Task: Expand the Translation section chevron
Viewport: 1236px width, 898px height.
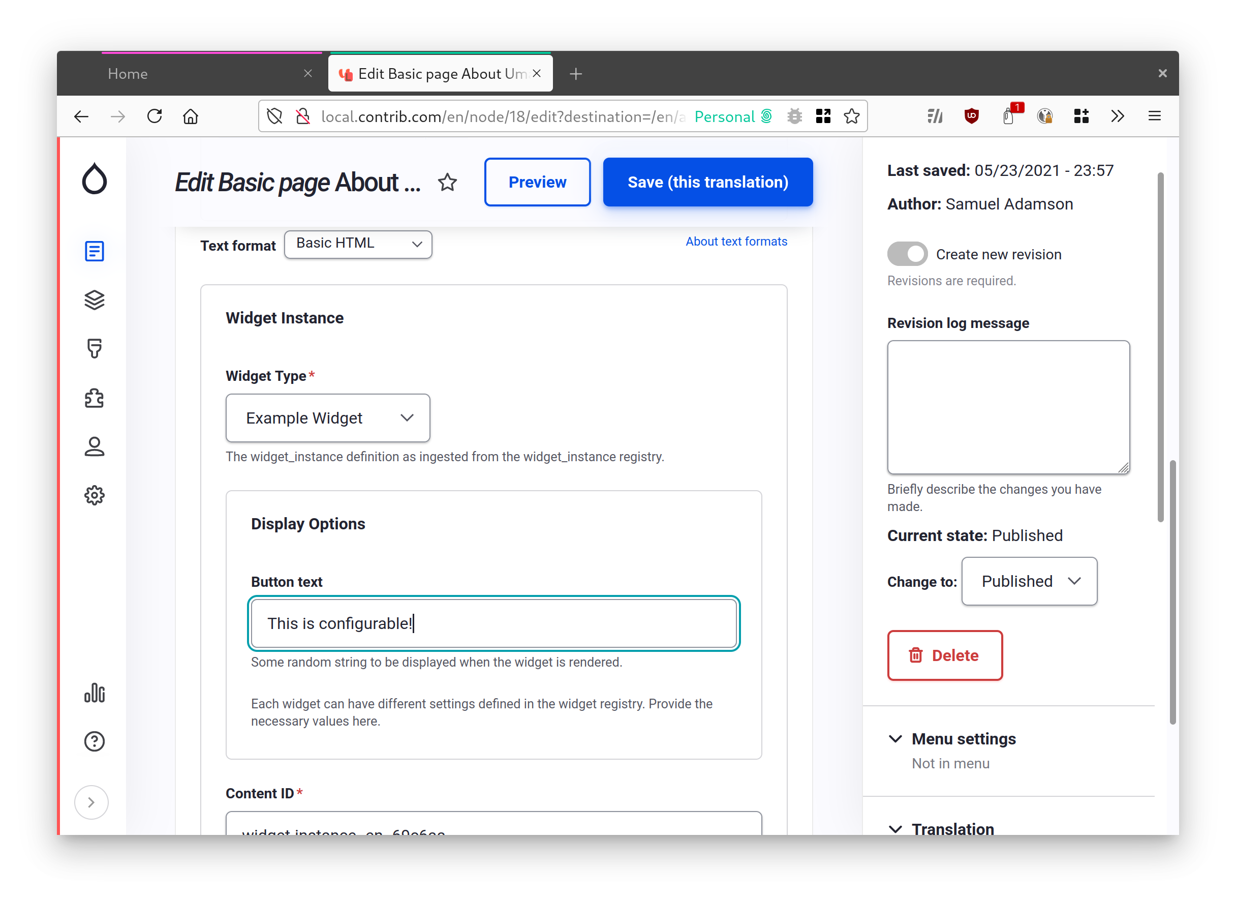Action: [x=895, y=828]
